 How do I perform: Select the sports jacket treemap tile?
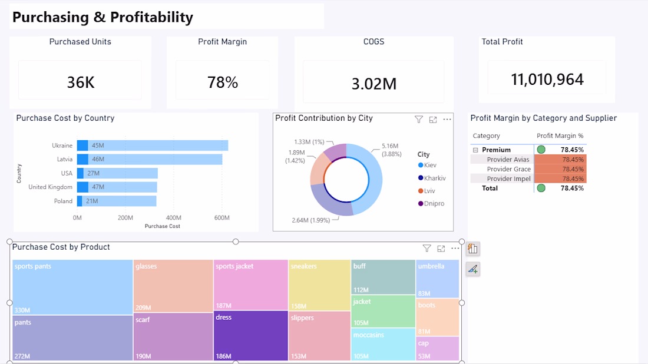tap(251, 285)
